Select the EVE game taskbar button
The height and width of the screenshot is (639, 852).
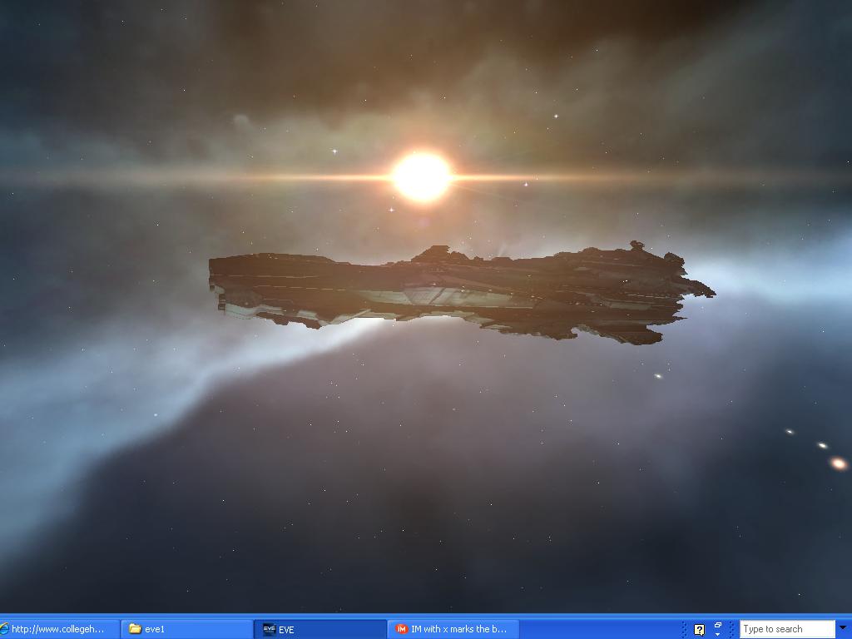pyautogui.click(x=320, y=629)
